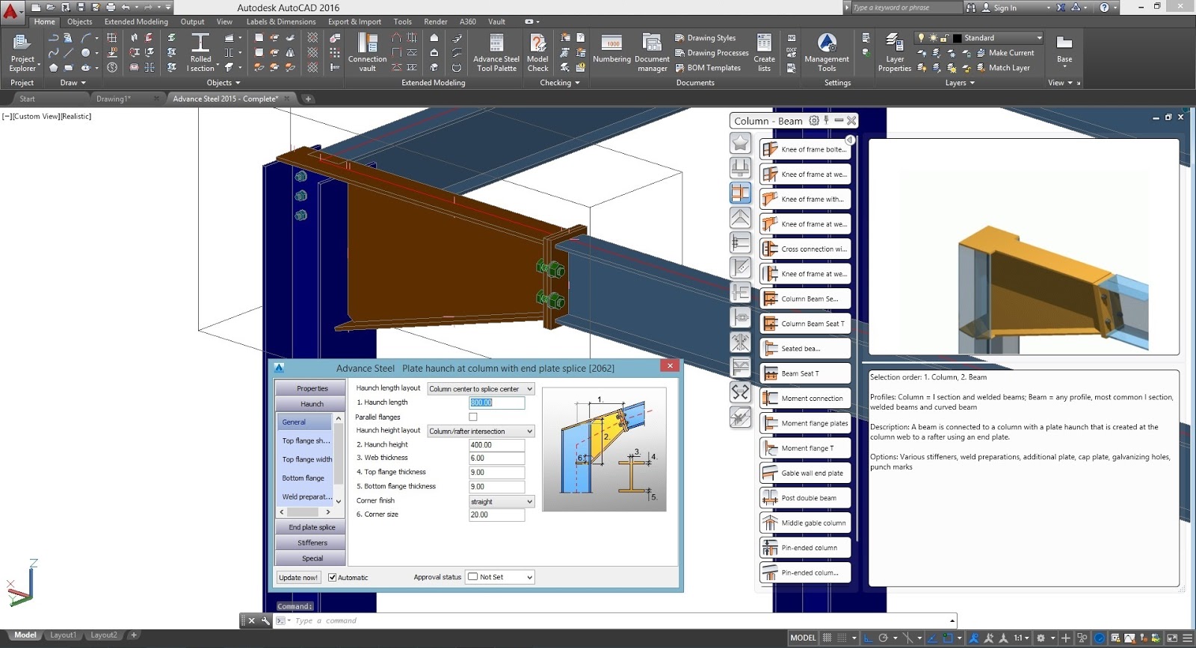The height and width of the screenshot is (648, 1196).
Task: Click the Web thickness input field
Action: [x=496, y=458]
